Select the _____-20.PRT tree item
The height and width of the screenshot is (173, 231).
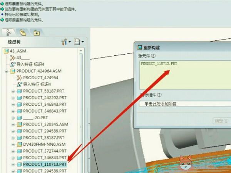coord(35,118)
